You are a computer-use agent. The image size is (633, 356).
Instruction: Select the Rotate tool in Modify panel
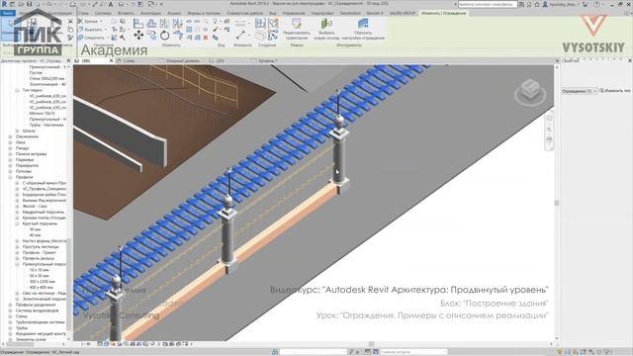point(165,36)
